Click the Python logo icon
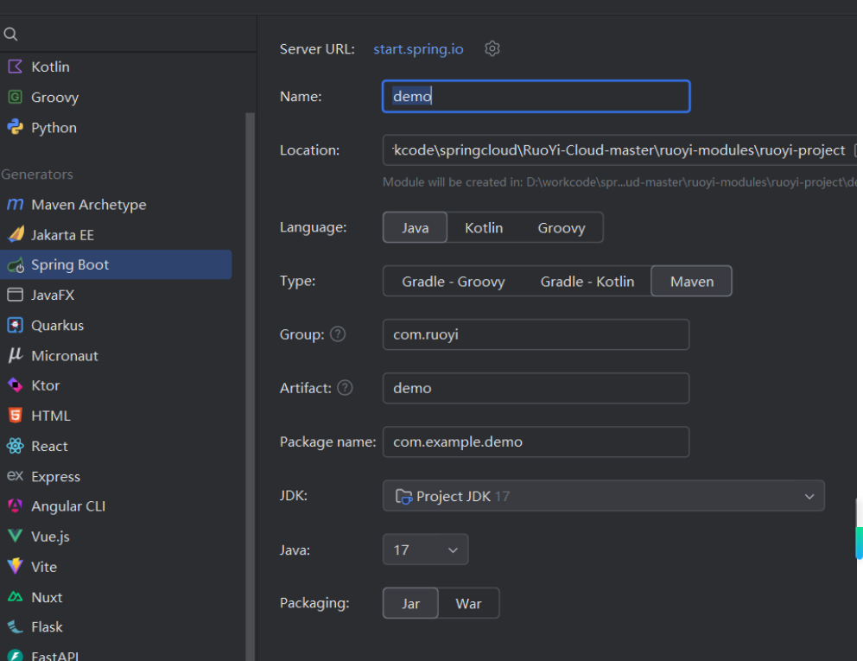863x661 pixels. click(x=15, y=127)
